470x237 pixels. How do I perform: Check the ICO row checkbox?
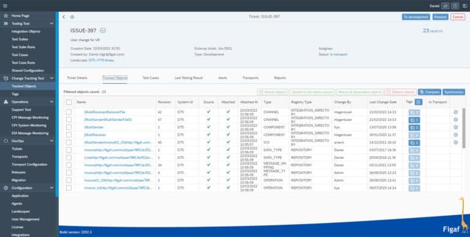69,142
